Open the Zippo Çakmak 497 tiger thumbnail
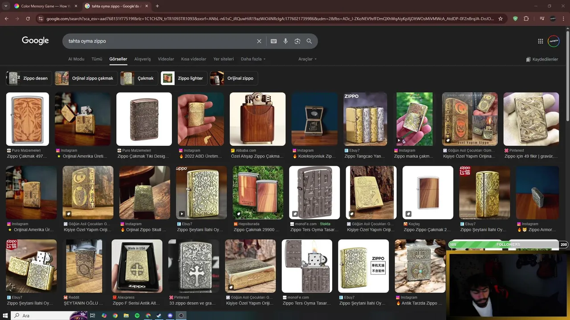This screenshot has height=320, width=570. click(x=28, y=119)
